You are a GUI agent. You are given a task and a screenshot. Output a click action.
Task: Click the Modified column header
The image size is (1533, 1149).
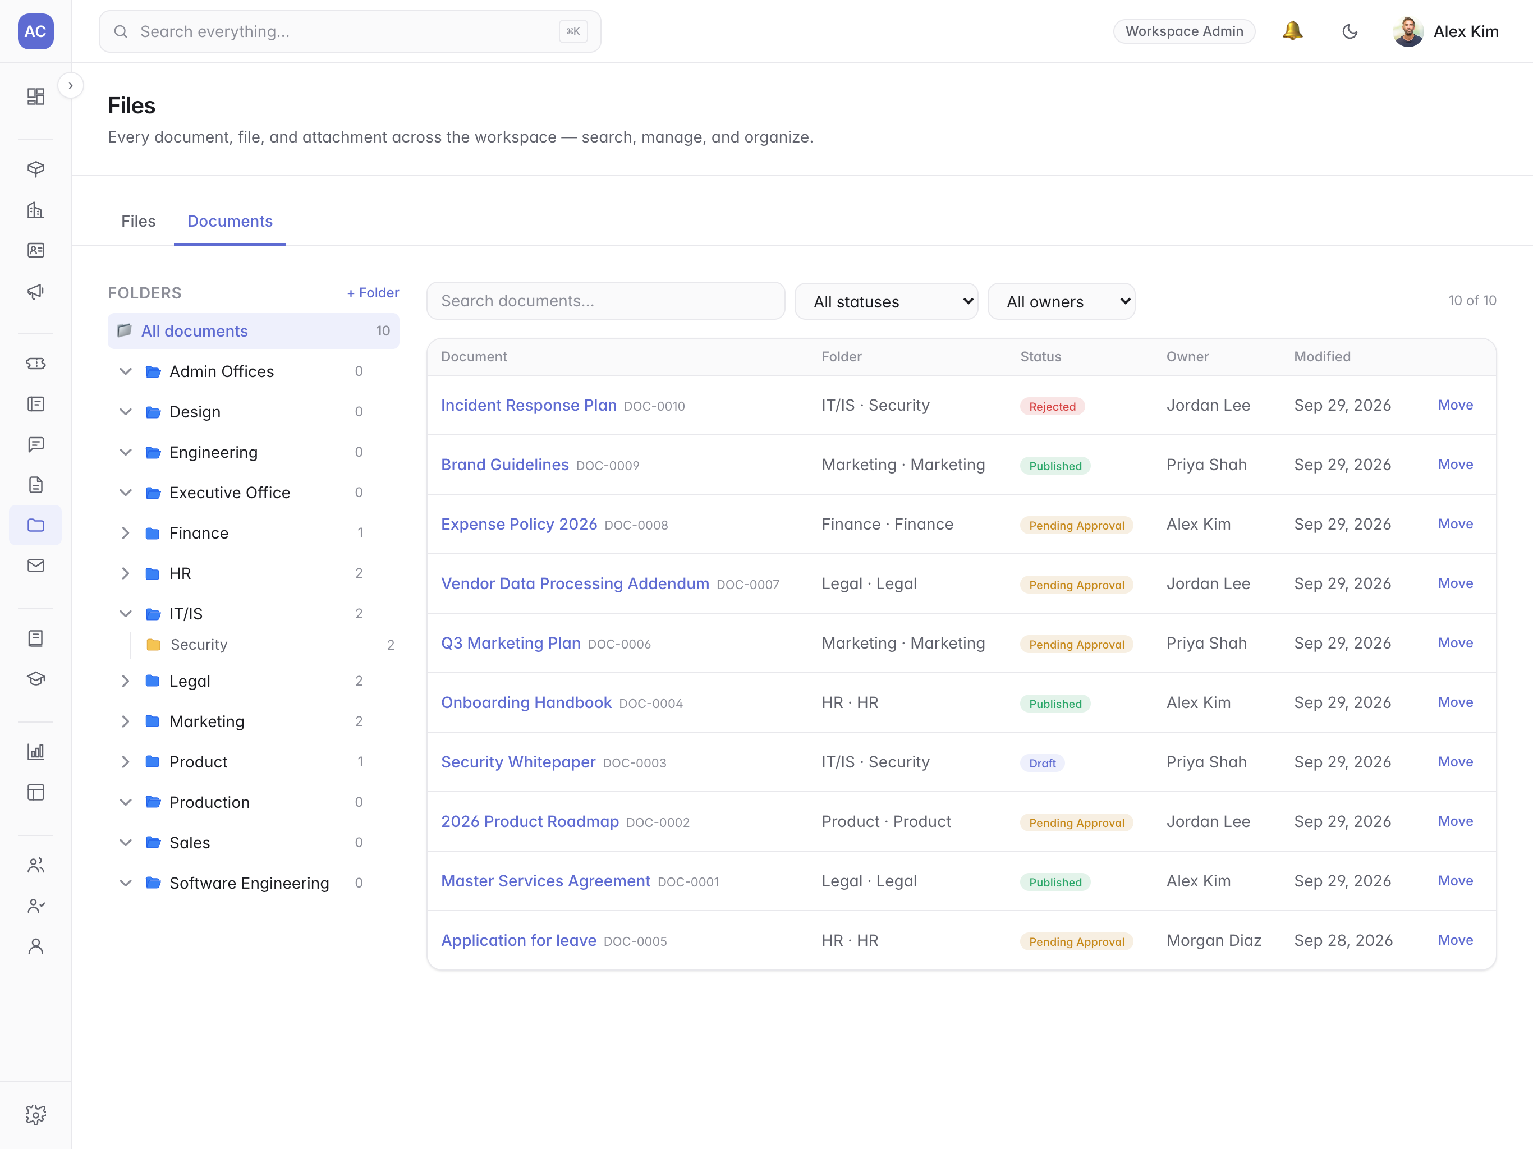coord(1321,356)
